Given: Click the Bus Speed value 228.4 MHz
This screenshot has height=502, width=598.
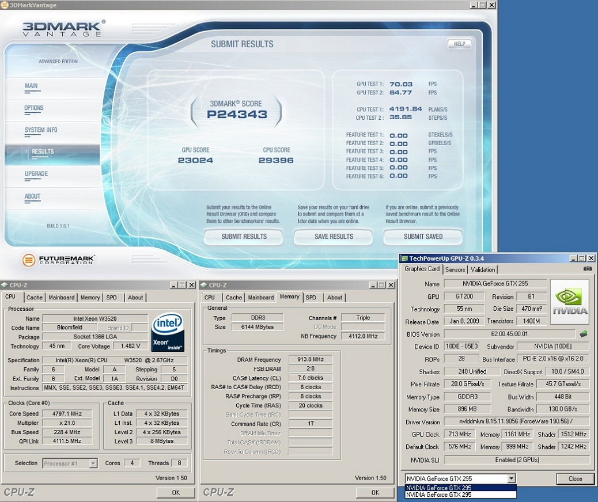Looking at the screenshot, I should (67, 432).
